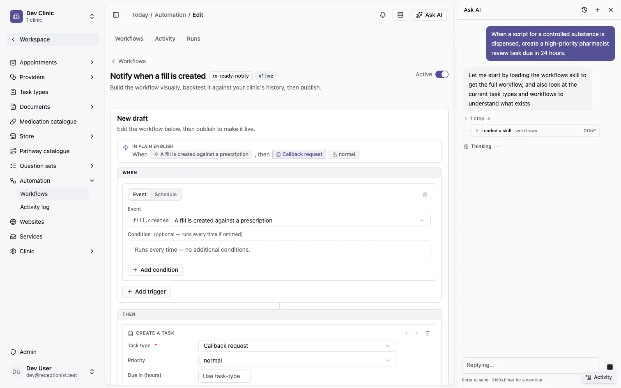Open Workflows in the sidebar
This screenshot has width=621, height=388.
pyautogui.click(x=53, y=194)
